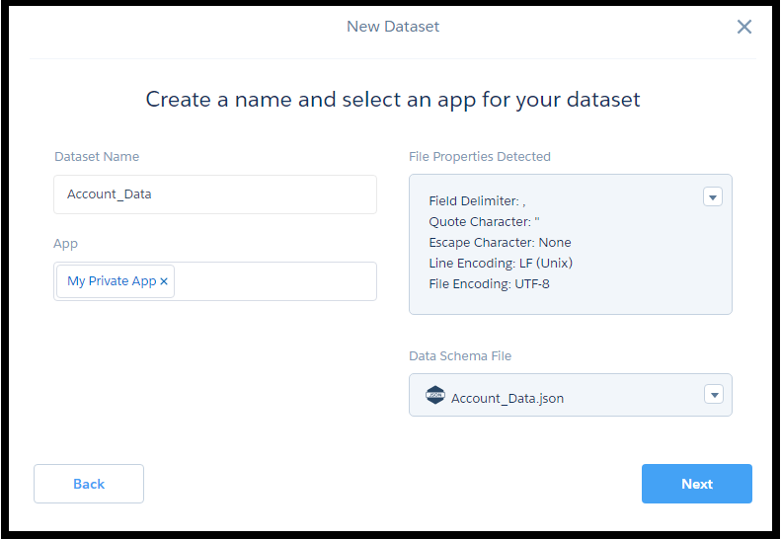This screenshot has width=781, height=540.
Task: Click the File Properties Detected label
Action: [x=480, y=157]
